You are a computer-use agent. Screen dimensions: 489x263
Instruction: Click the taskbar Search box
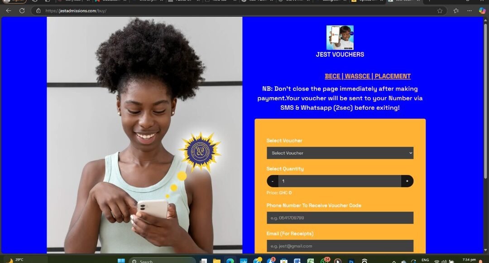[163, 261]
